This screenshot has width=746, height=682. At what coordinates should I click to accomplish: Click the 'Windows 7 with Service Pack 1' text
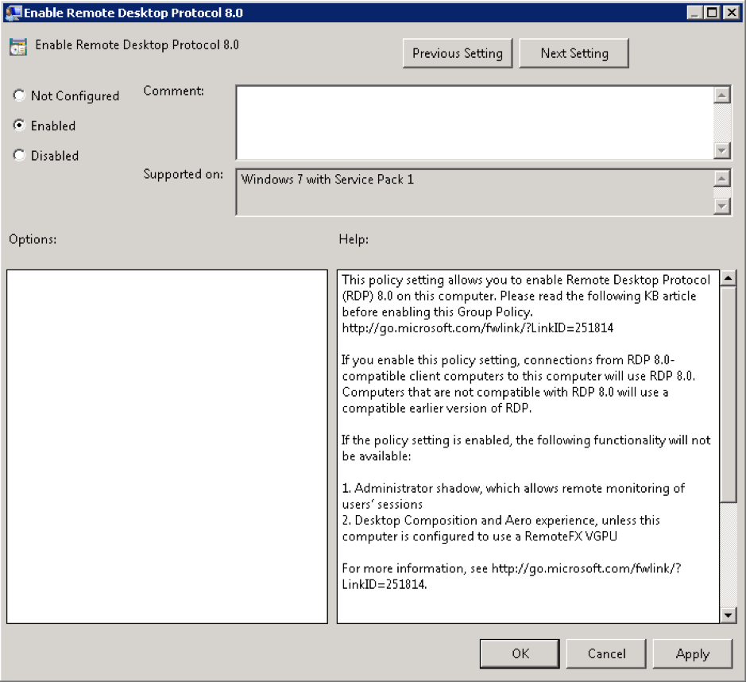click(x=327, y=180)
